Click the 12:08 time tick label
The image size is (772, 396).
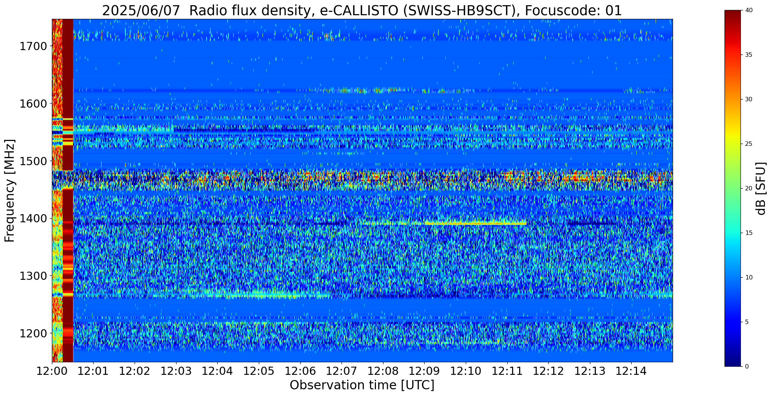click(383, 371)
